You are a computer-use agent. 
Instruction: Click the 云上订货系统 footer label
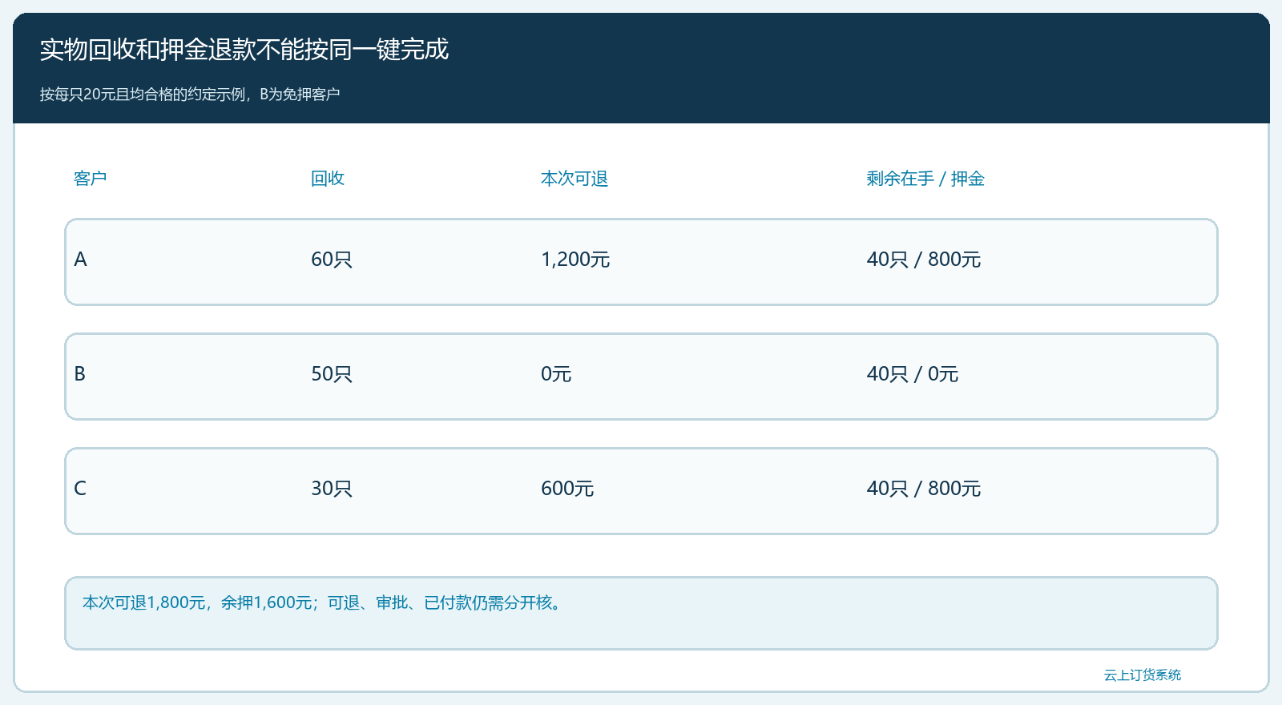(1143, 675)
